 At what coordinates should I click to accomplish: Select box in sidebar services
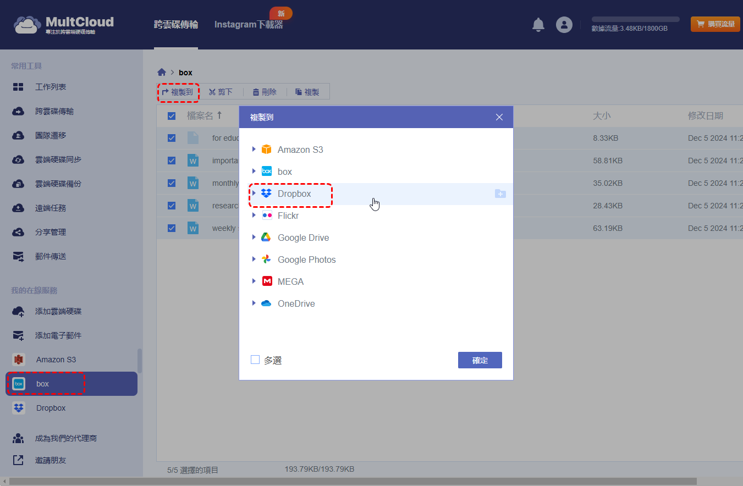pyautogui.click(x=71, y=384)
